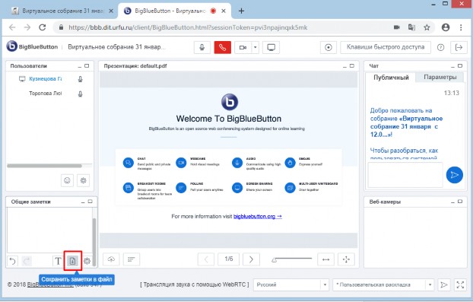Send chat message blue button
Image resolution: width=473 pixels, height=302 pixels.
454,175
